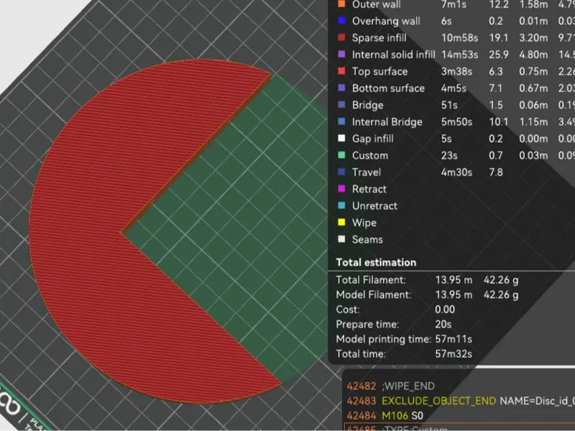This screenshot has width=575, height=431.
Task: Show Seams markers in preview
Action: 367,240
